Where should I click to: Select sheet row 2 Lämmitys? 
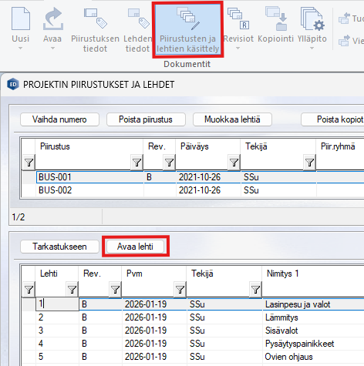pyautogui.click(x=193, y=317)
